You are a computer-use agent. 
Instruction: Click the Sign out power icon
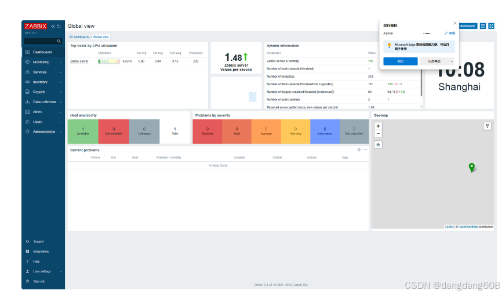[x=27, y=281]
